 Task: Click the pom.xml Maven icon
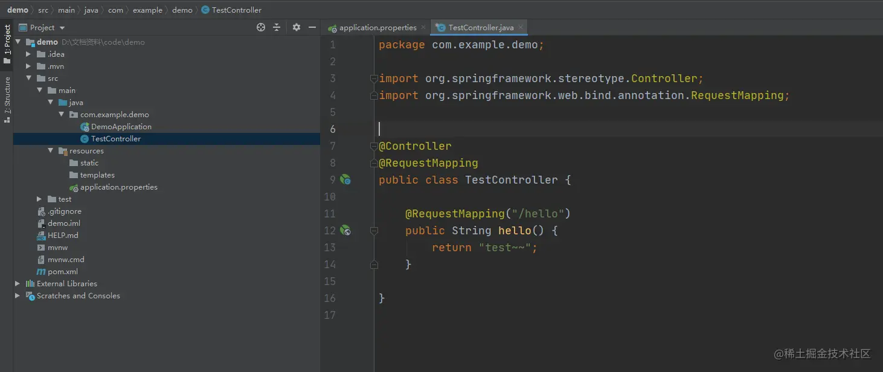tap(41, 272)
